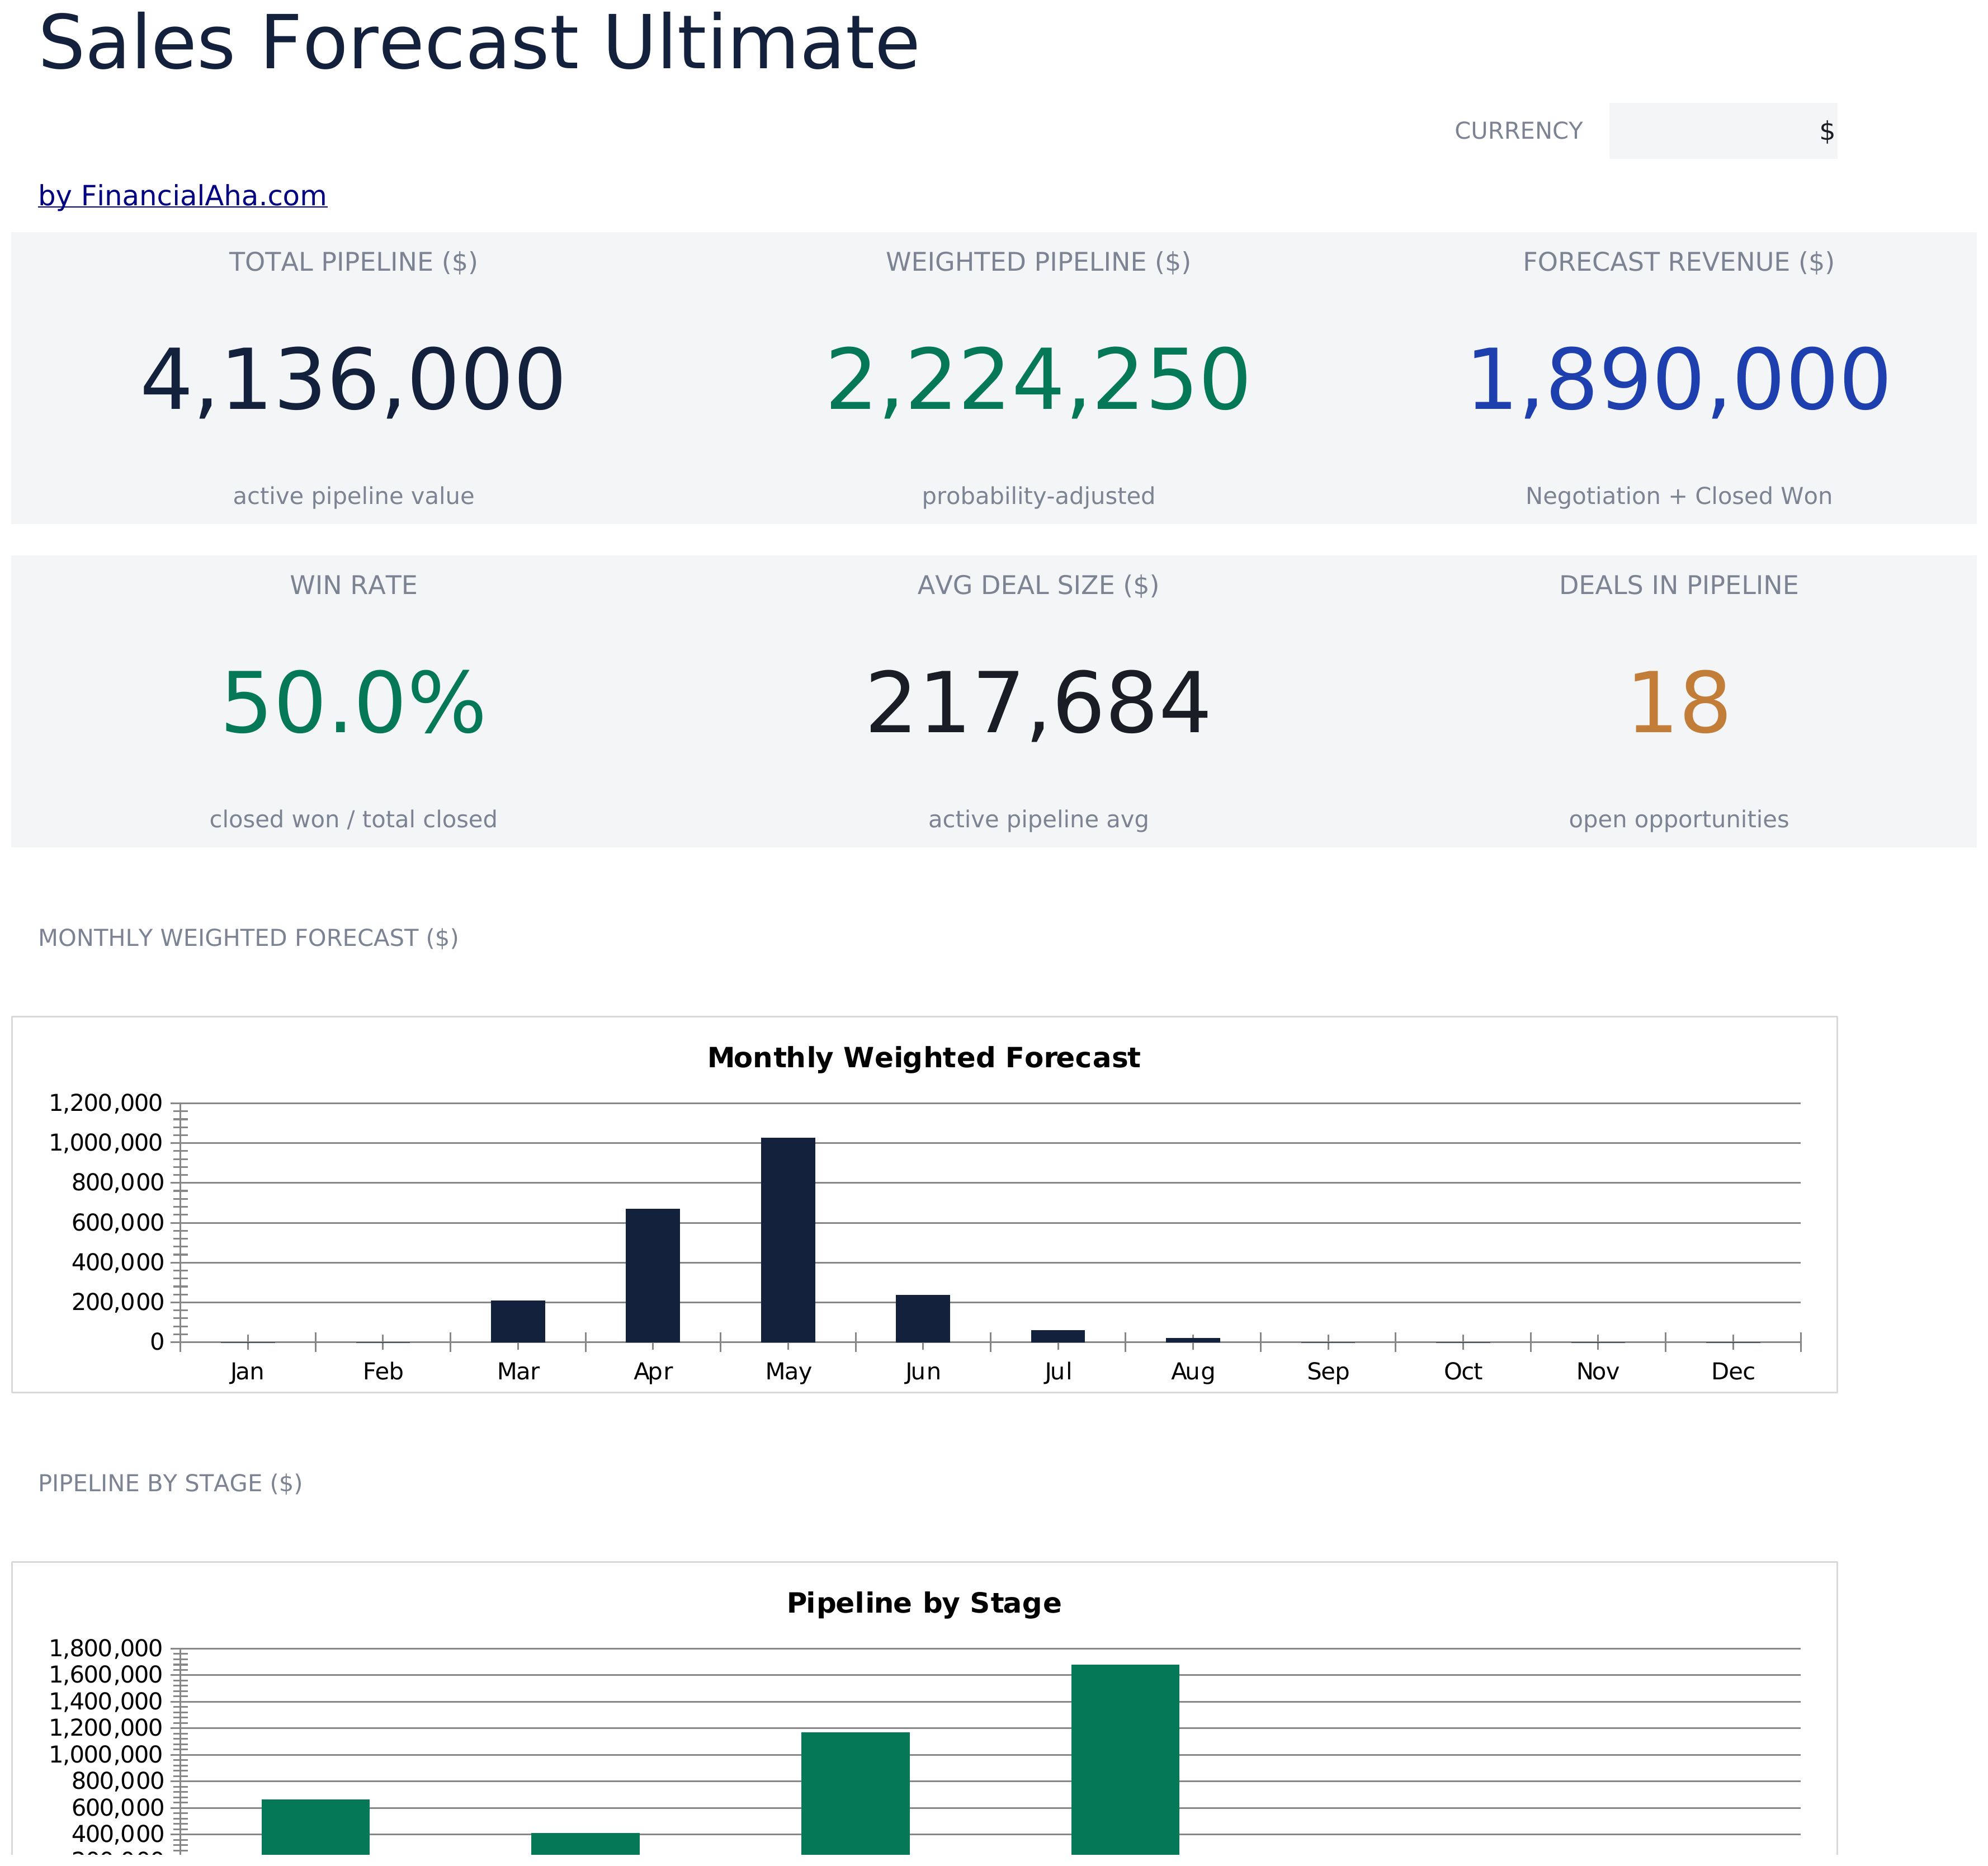This screenshot has height=1866, width=1988.
Task: Click the closed won / total closed caption
Action: (x=353, y=820)
